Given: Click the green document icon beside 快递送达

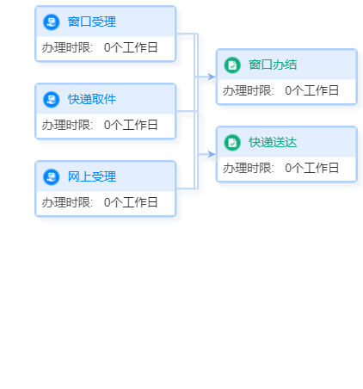Looking at the screenshot, I should [232, 143].
